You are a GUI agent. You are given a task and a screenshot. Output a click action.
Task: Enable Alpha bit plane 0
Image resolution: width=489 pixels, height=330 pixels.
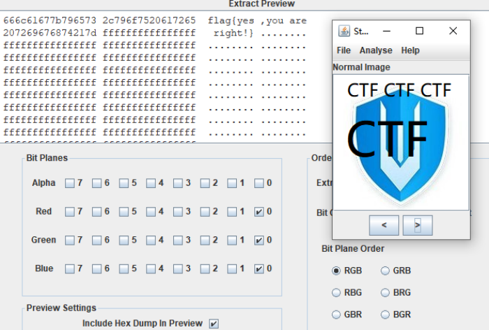[x=259, y=183]
